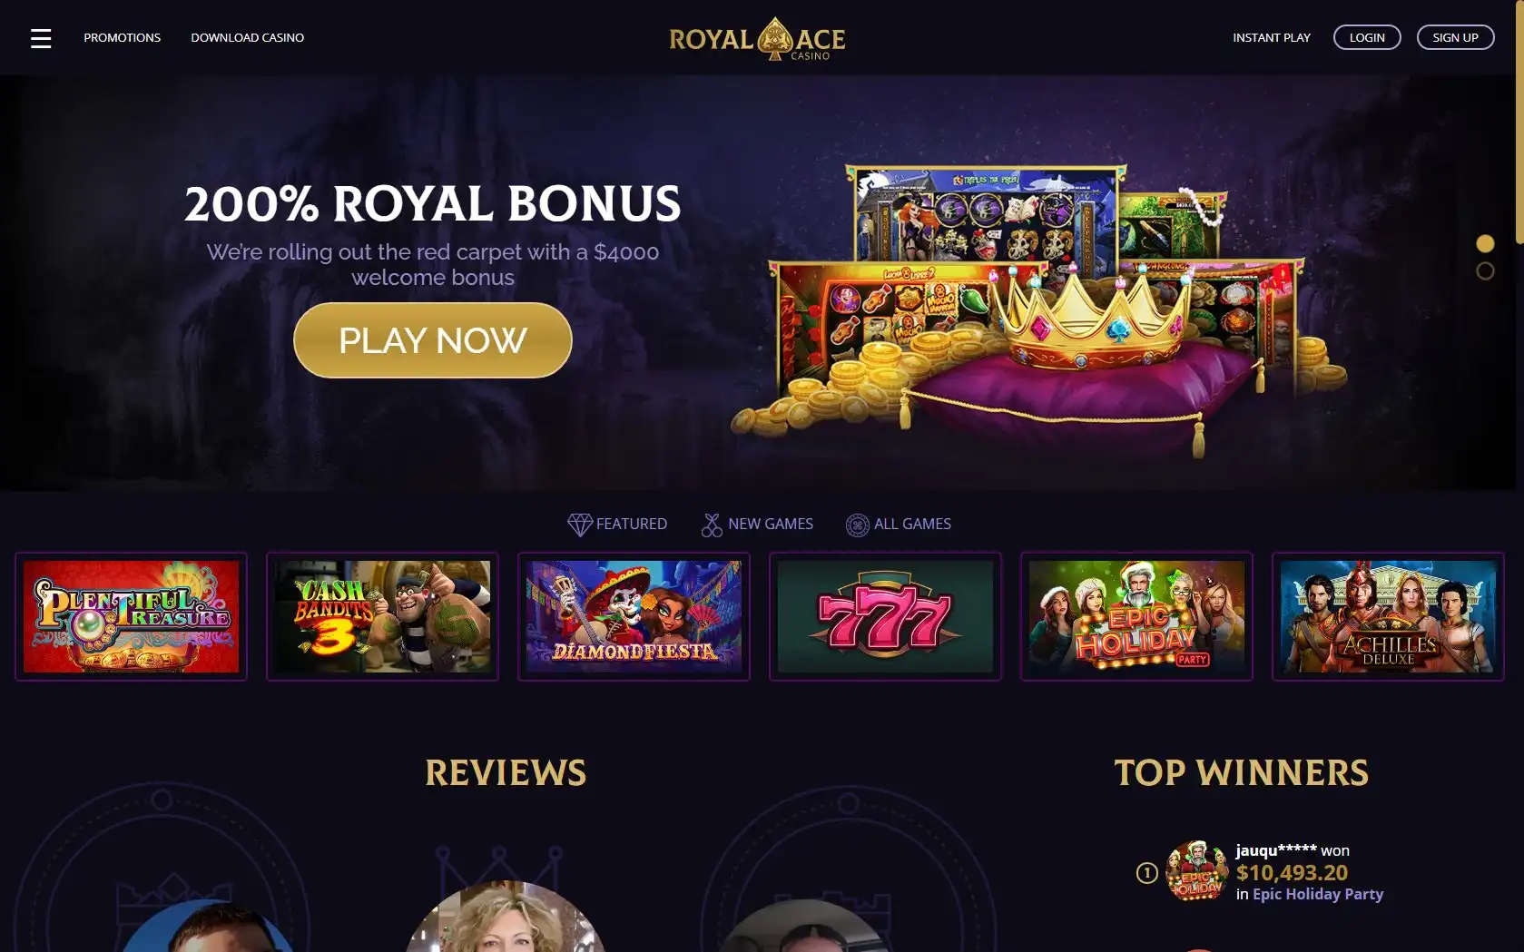Viewport: 1524px width, 952px height.
Task: Click the Royal Ace Casino logo
Action: (x=757, y=39)
